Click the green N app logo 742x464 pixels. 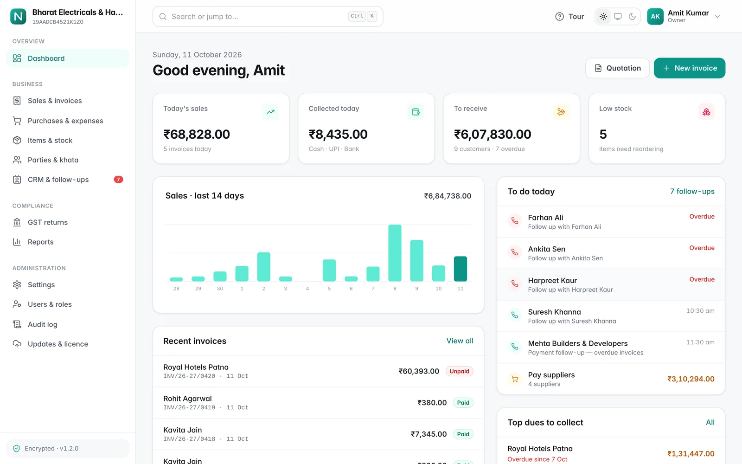coord(18,16)
